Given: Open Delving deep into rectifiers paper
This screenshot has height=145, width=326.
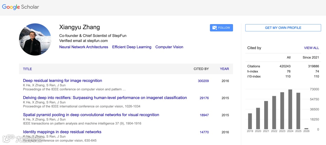Looking at the screenshot, I should (105, 98).
